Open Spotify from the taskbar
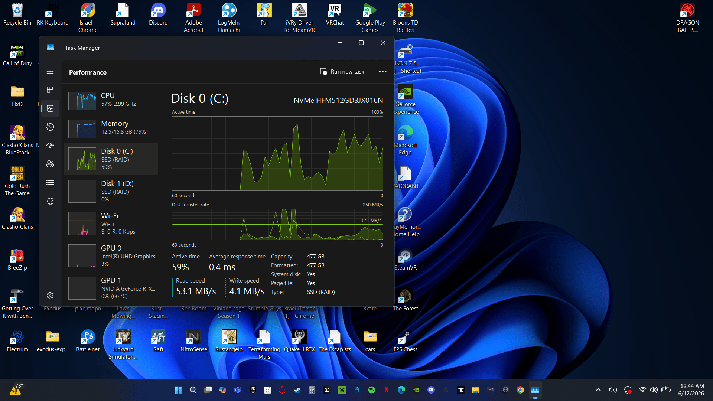Screen dimensions: 713x401 372,390
